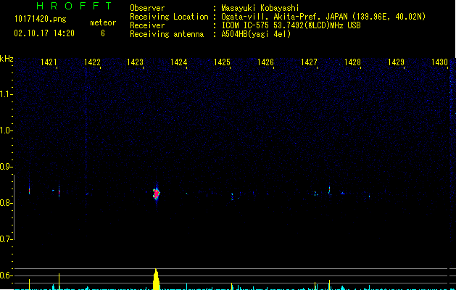Click the 0.6 frequency axis label

click(7, 275)
